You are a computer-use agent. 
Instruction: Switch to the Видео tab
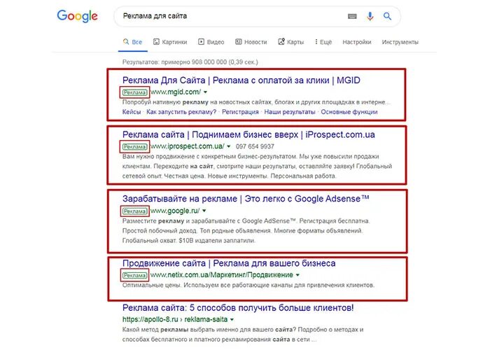coord(211,42)
